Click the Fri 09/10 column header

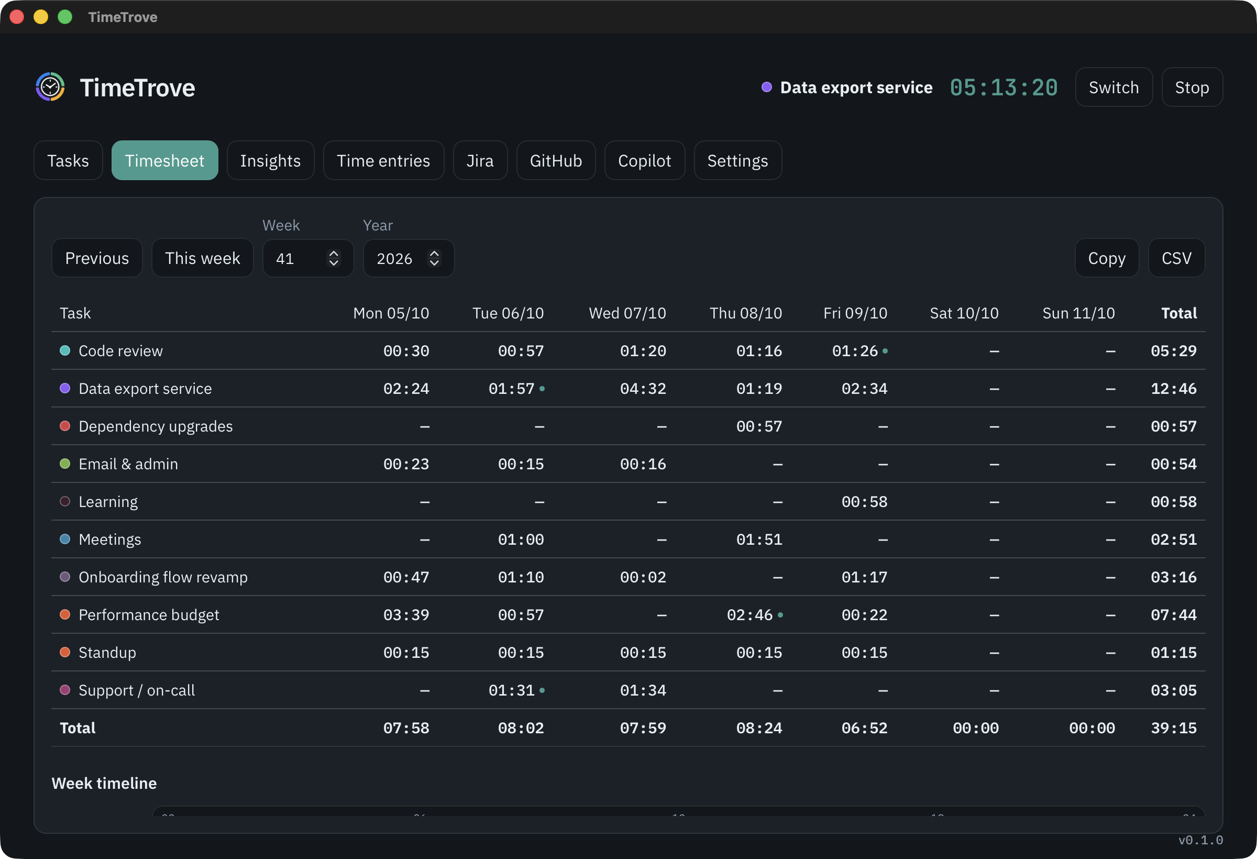coord(855,313)
